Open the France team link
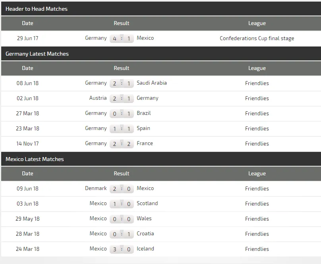This screenshot has height=264, width=321. [x=145, y=144]
